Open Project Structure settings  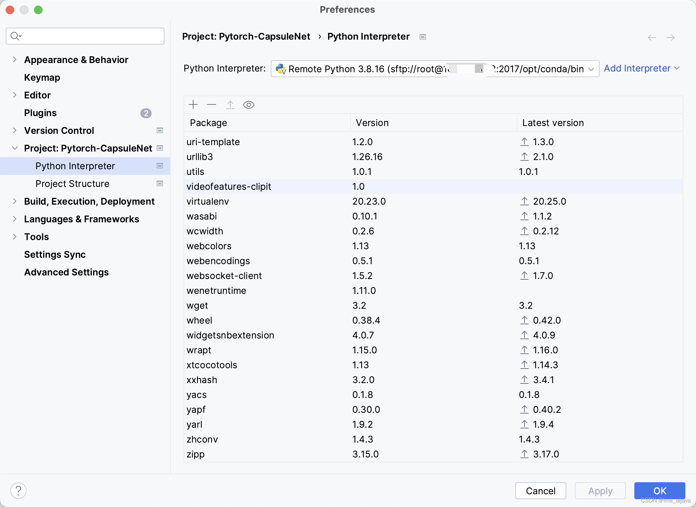pos(72,184)
